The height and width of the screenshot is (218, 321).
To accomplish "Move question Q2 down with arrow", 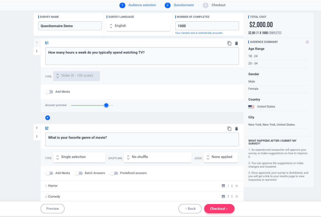I will [37, 136].
